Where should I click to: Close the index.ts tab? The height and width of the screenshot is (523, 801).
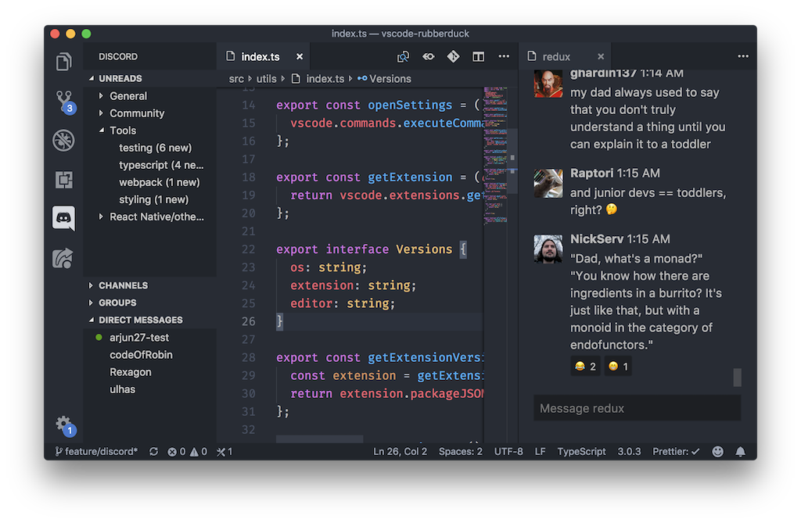coord(300,57)
